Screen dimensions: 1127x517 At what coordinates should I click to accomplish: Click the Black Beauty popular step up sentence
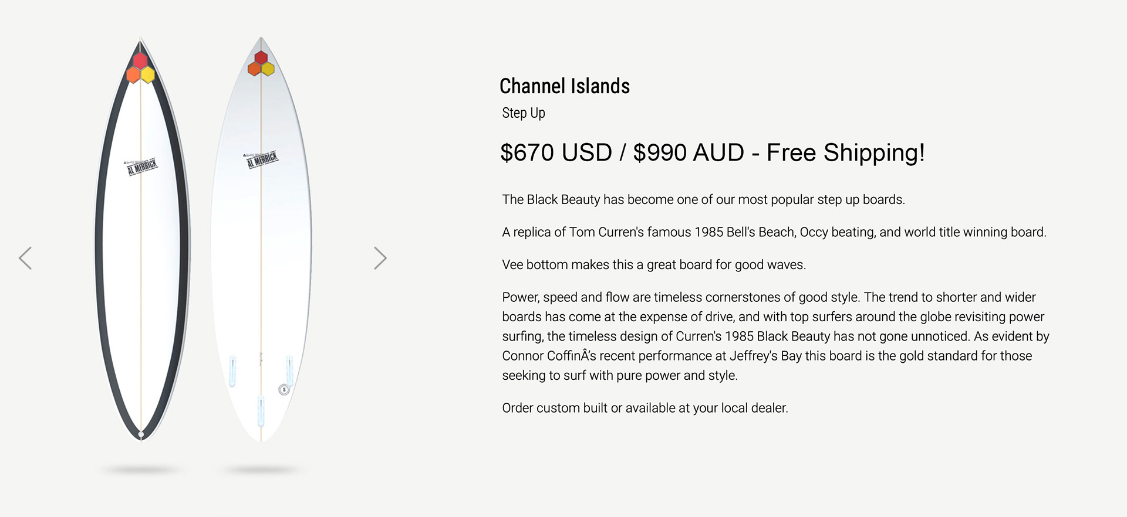[703, 199]
